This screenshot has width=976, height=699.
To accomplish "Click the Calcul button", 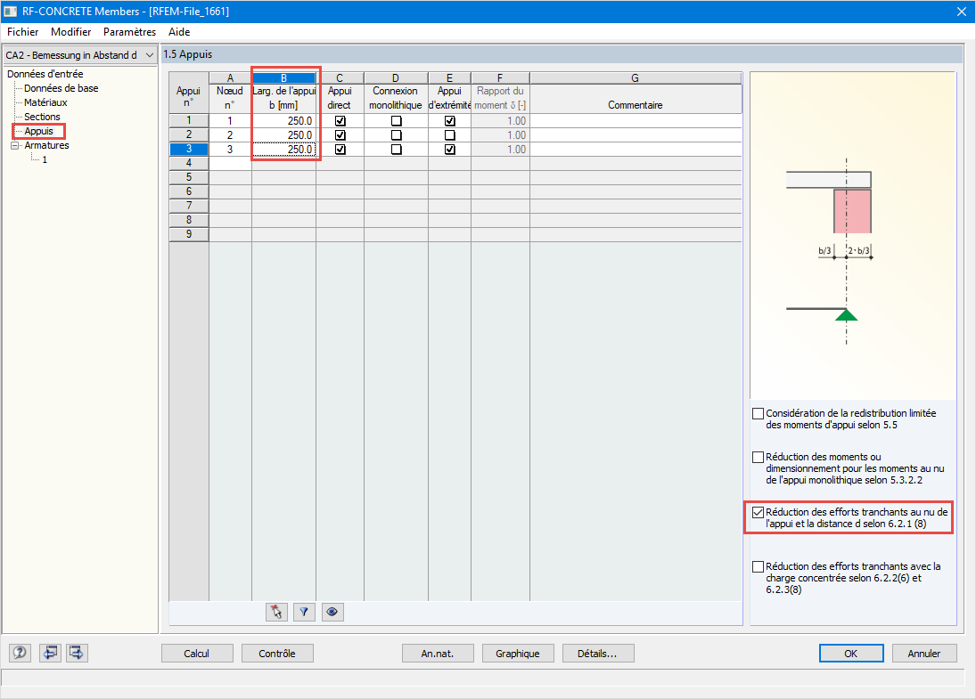I will (197, 654).
